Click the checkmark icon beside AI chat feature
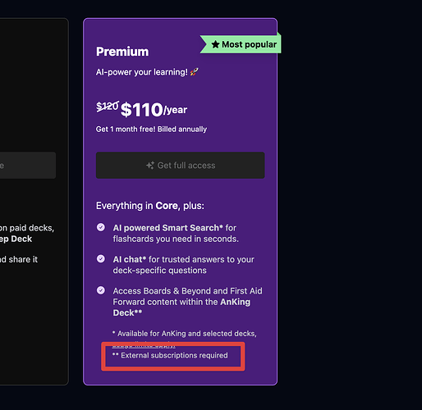Image resolution: width=422 pixels, height=410 pixels. [101, 258]
